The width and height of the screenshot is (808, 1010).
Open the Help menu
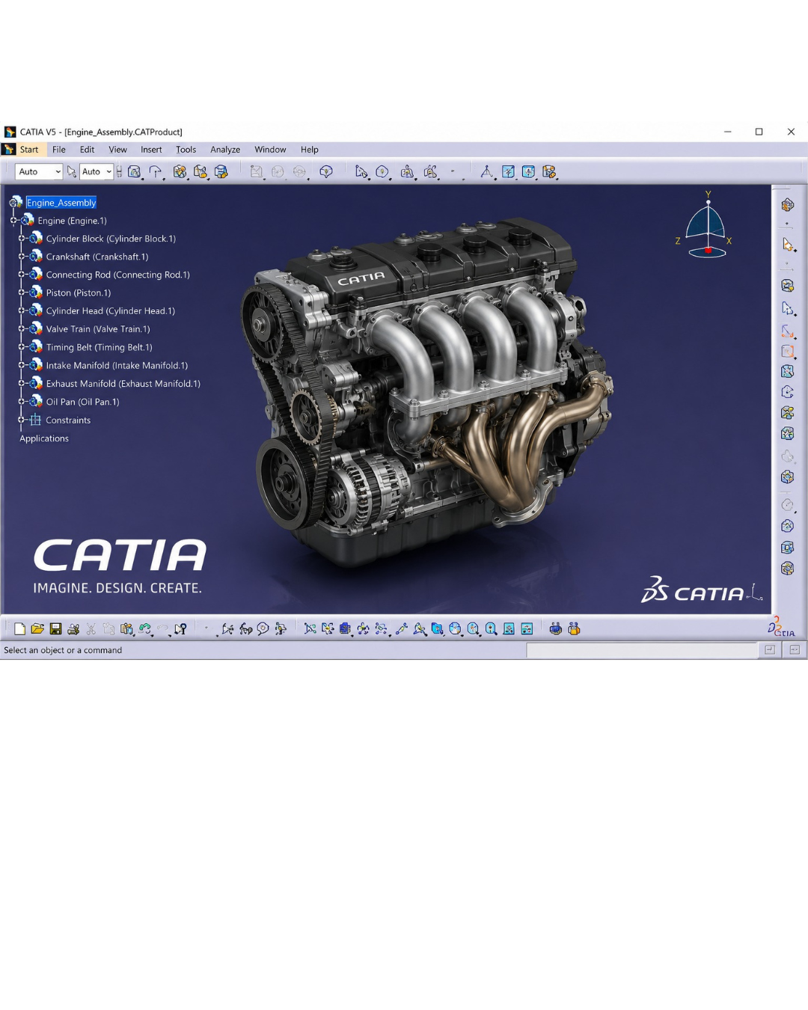310,150
